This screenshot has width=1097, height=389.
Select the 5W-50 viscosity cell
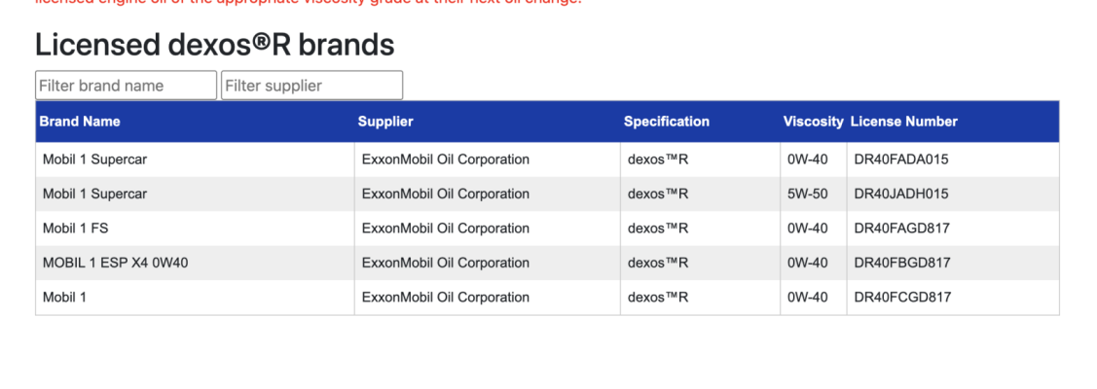[813, 194]
